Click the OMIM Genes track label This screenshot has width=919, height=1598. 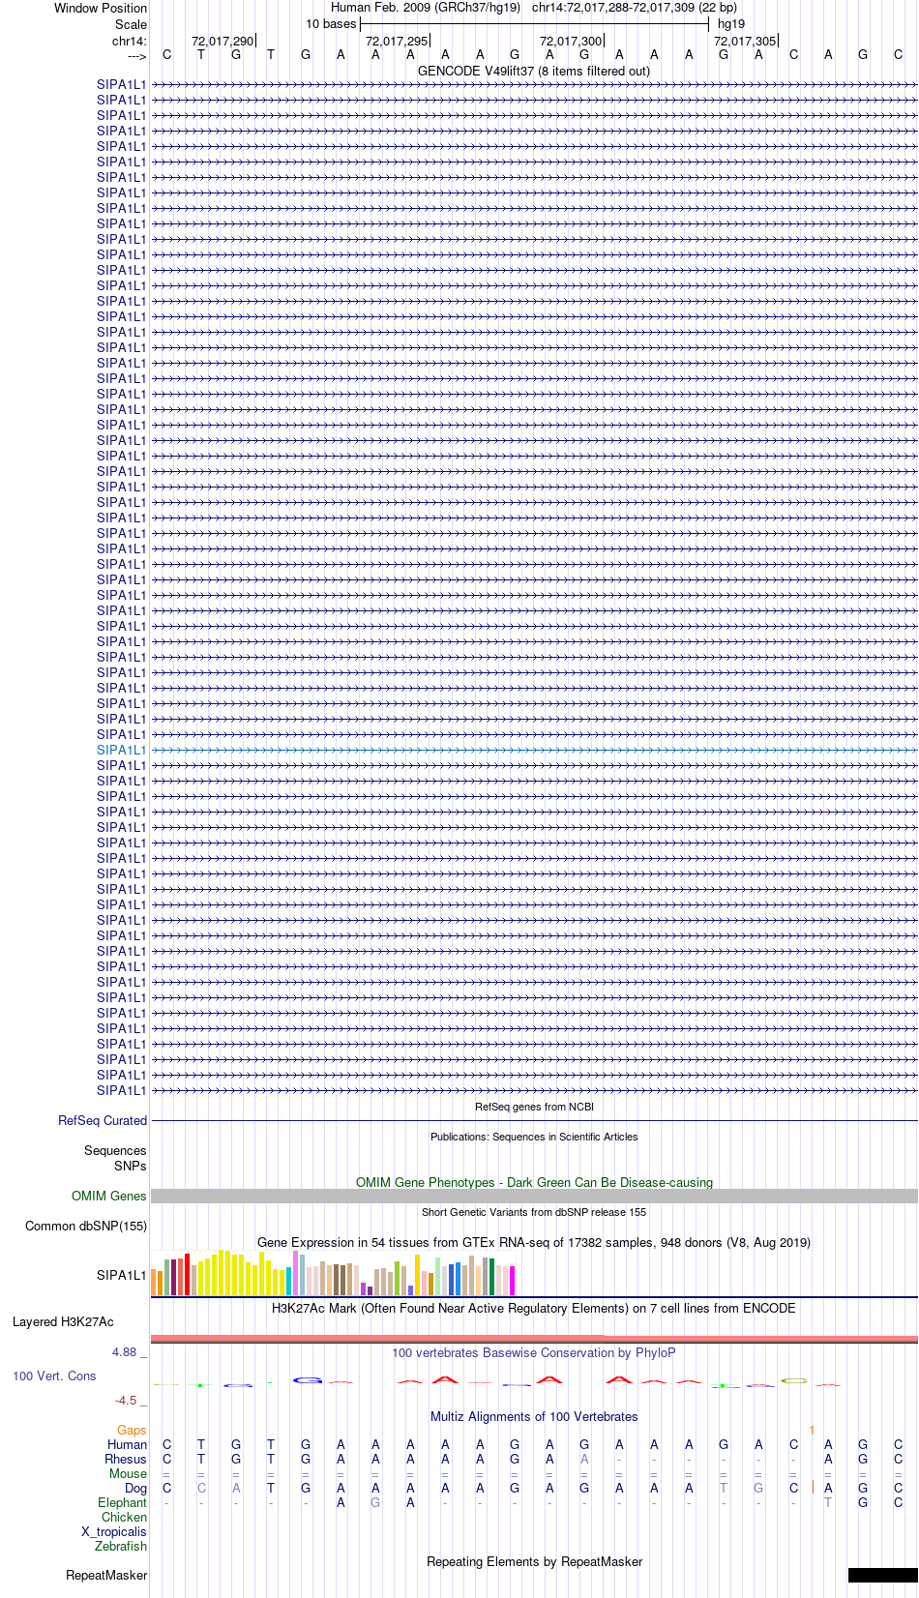pyautogui.click(x=109, y=1196)
